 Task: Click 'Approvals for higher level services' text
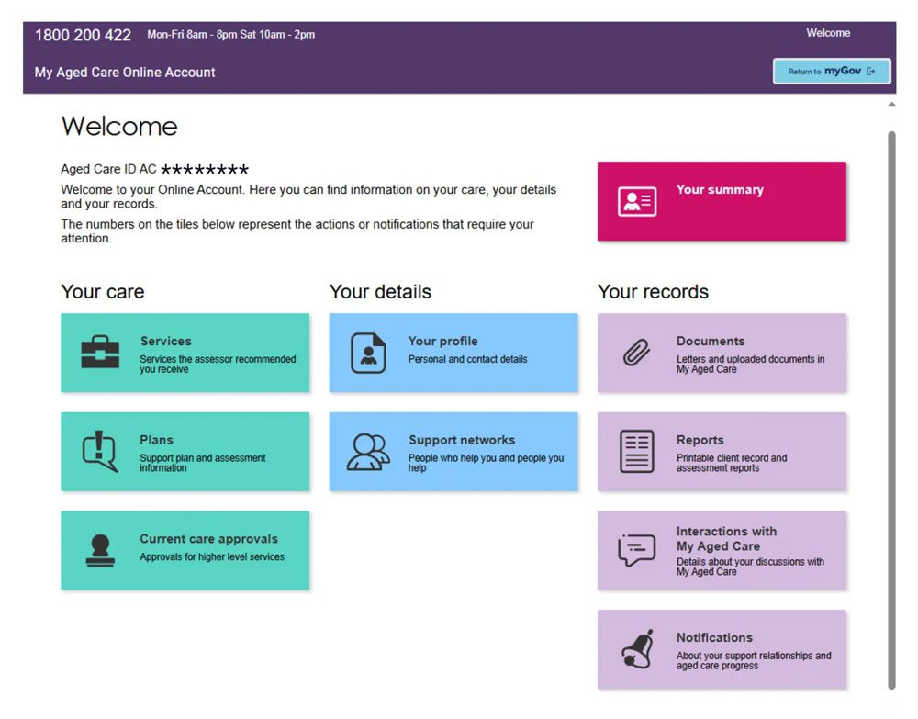(212, 556)
